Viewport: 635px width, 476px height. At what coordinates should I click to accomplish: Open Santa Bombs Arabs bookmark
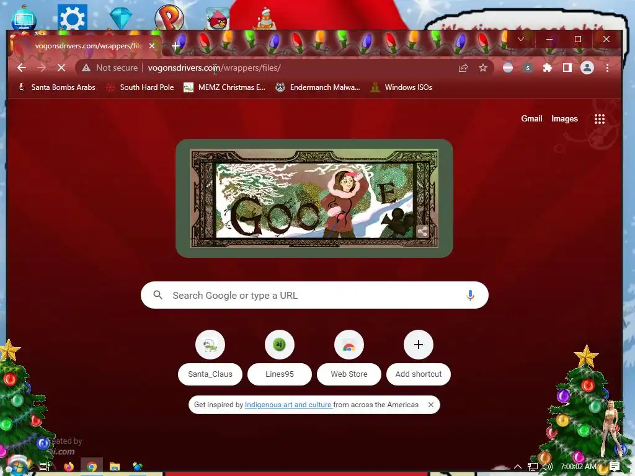[56, 87]
